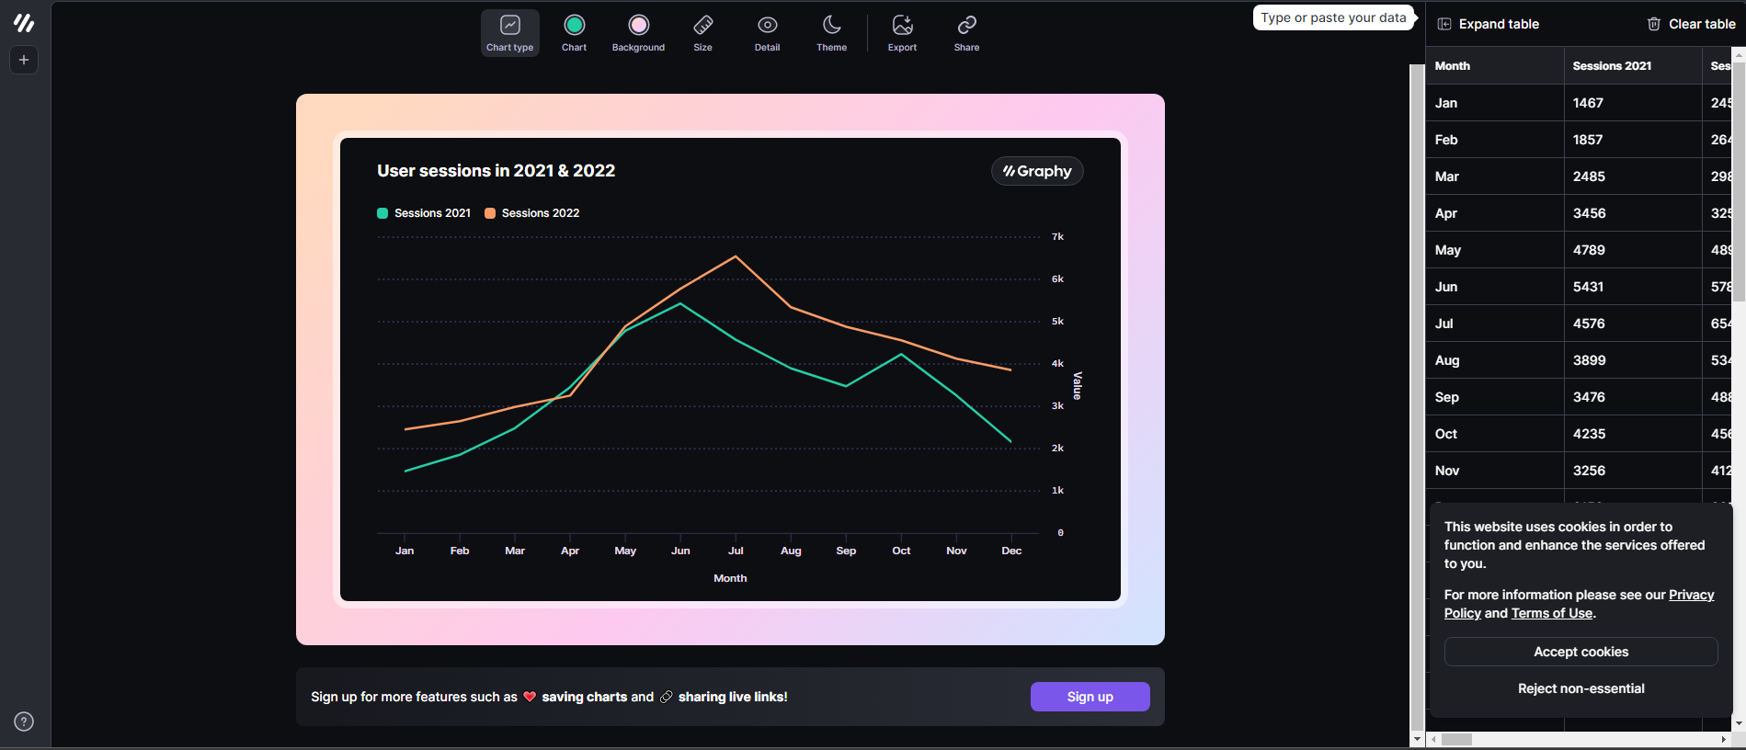This screenshot has height=750, width=1746.
Task: Open the Privacy Policy link
Action: pyautogui.click(x=1691, y=595)
